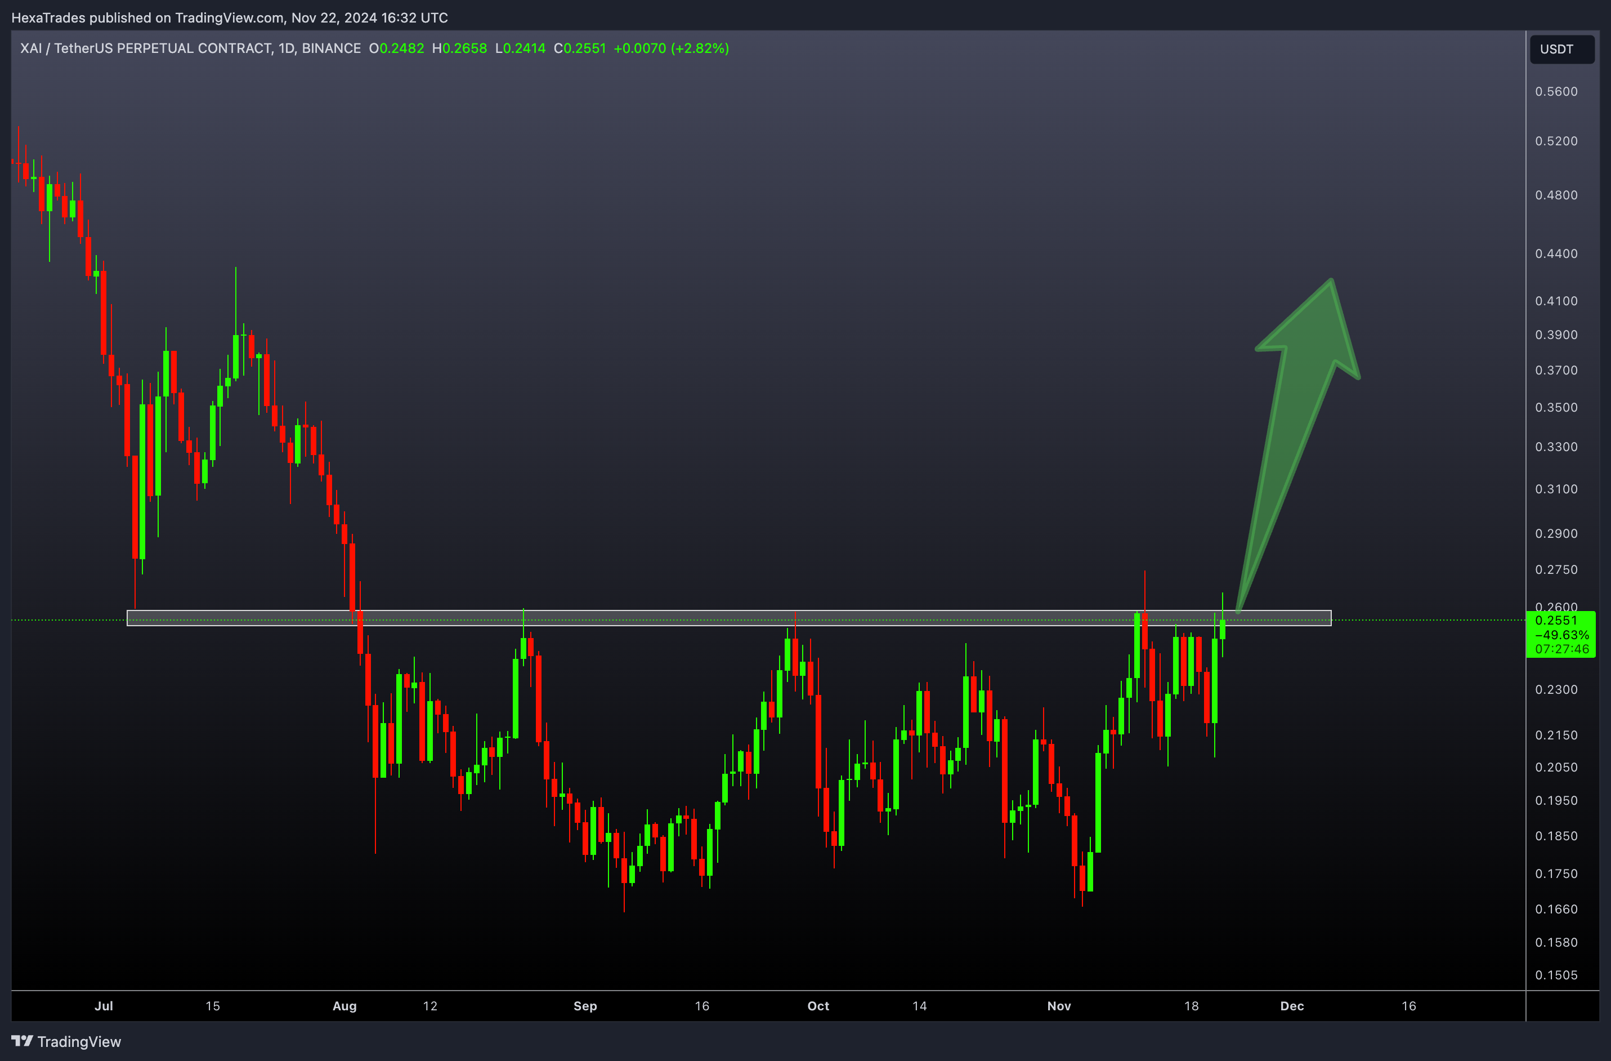Click the current price label 0.2551

(x=1555, y=620)
